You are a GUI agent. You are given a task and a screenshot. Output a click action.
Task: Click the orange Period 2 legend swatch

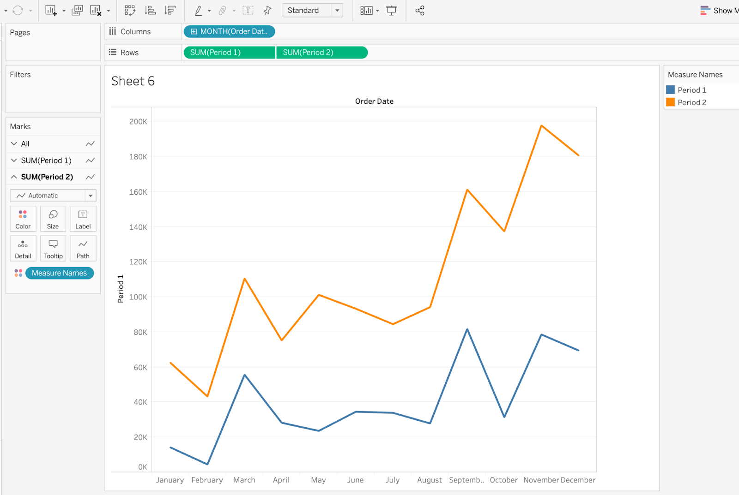(x=670, y=102)
